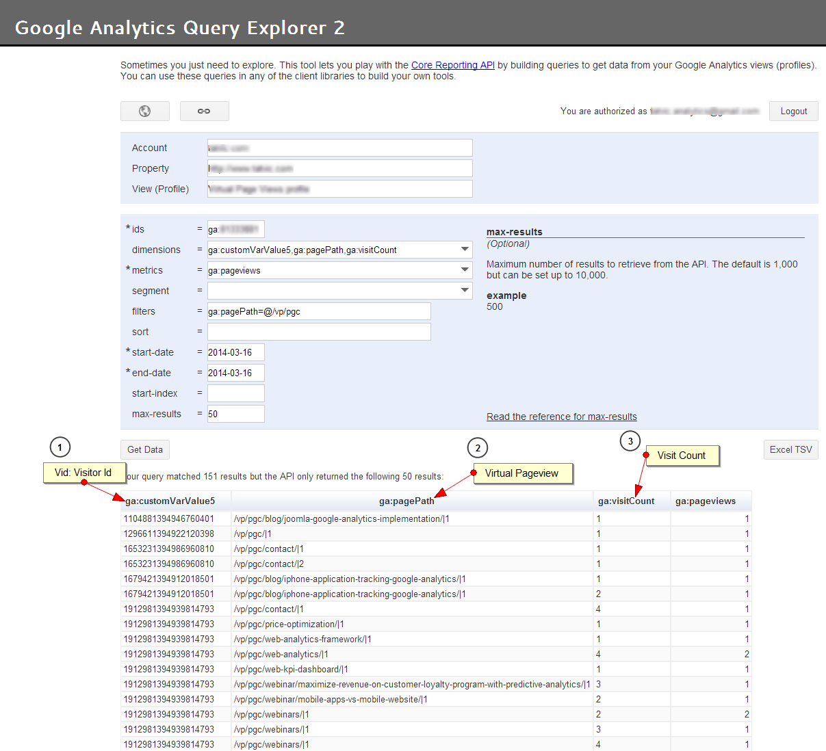Click the Get Data button
Screen dimensions: 826x751
(x=145, y=449)
